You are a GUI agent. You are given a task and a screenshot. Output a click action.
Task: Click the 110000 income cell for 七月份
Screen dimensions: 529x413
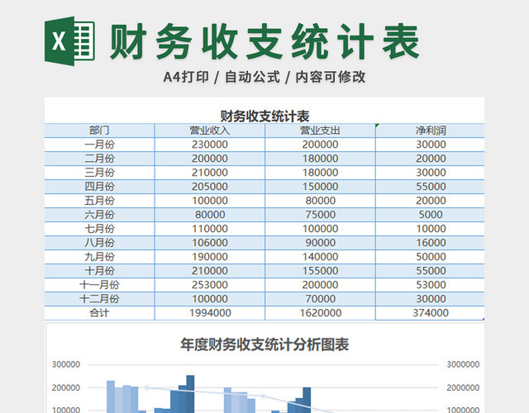(209, 229)
